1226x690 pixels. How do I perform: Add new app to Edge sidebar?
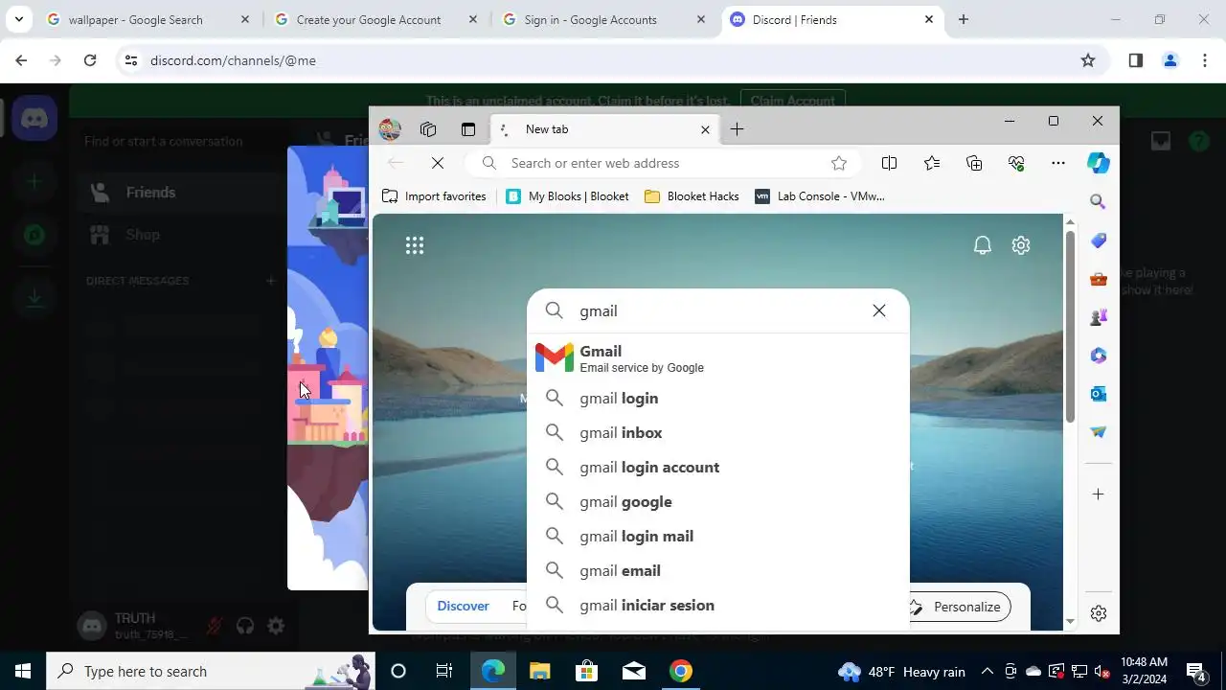(1099, 494)
